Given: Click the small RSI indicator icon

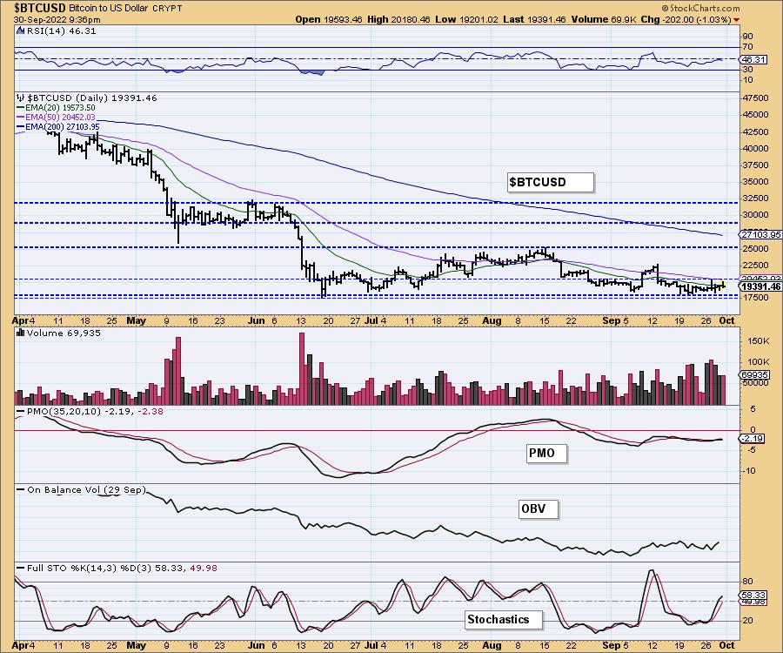Looking at the screenshot, I should point(20,30).
